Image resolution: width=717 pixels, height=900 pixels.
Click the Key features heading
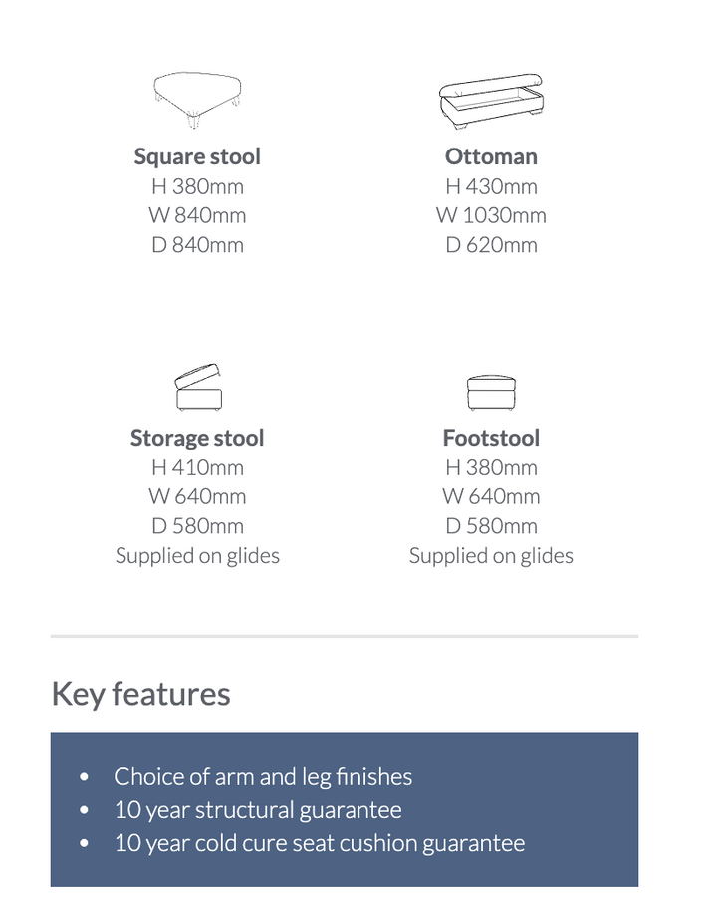click(x=141, y=694)
